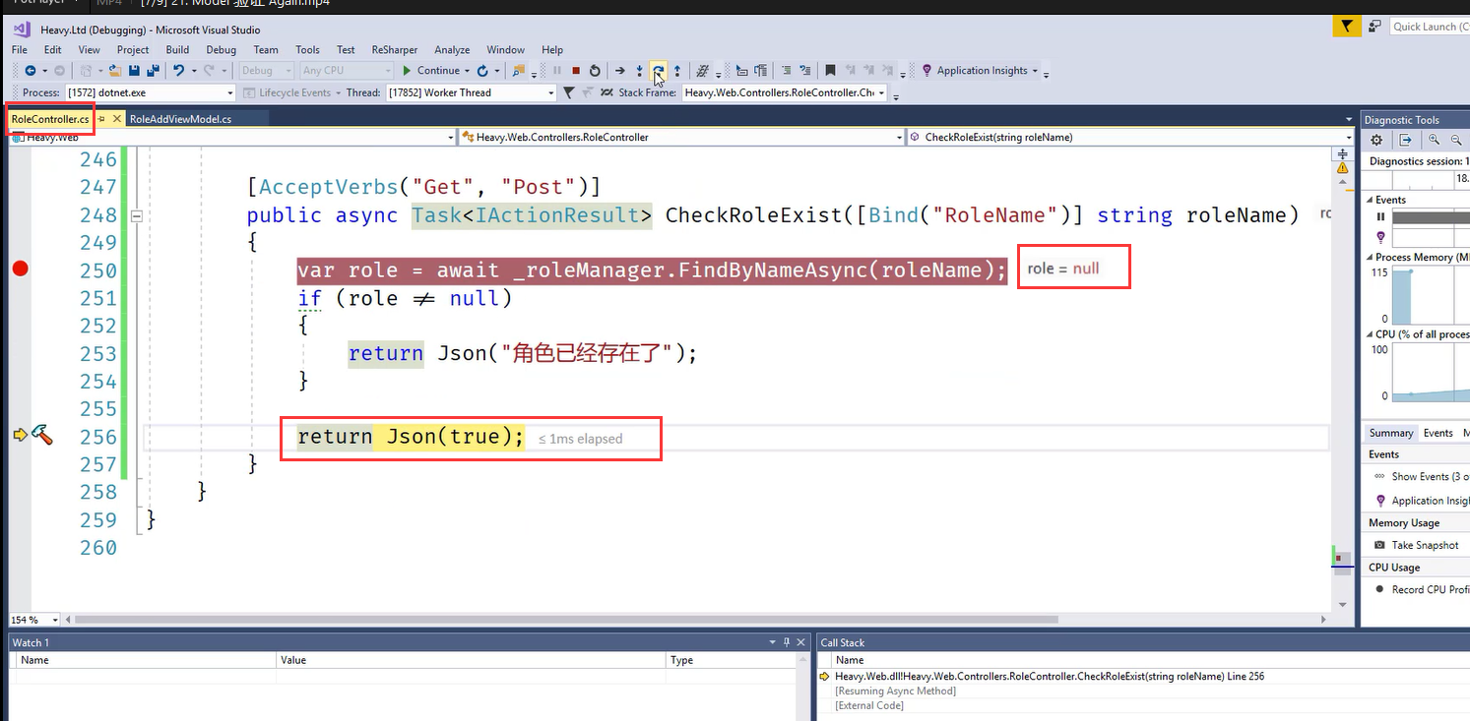This screenshot has height=721, width=1470.
Task: Click the Events pause icon in Diagnostic Tools
Action: [1380, 216]
